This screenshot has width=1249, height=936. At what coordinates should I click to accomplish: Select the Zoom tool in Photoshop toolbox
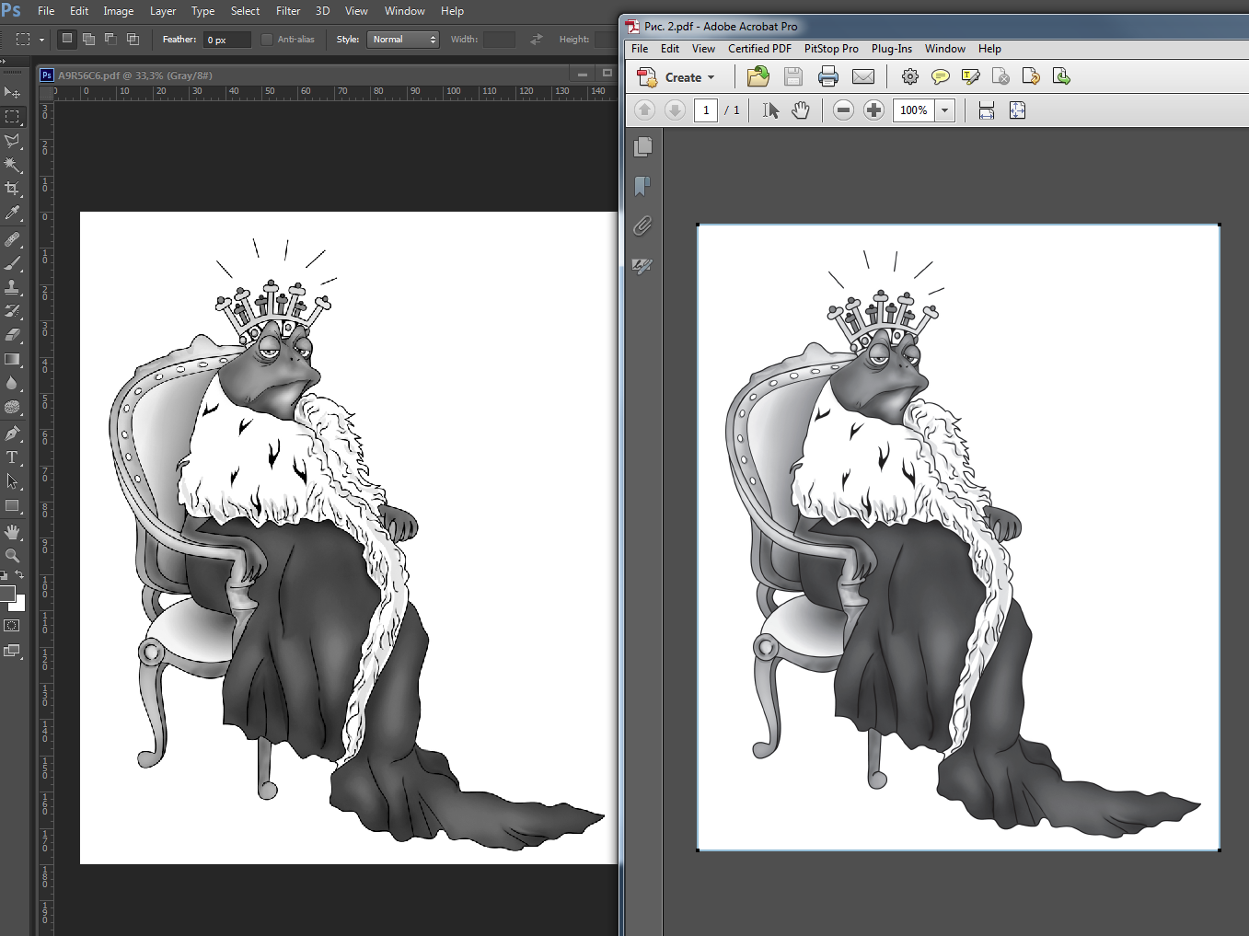(x=12, y=556)
